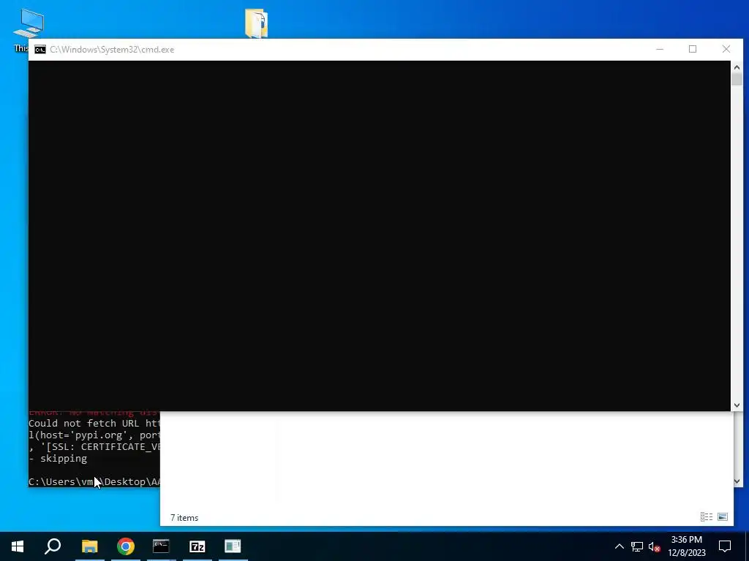This screenshot has height=561, width=749.
Task: Click the C:\Users\vm prompt line in the background console
Action: pyautogui.click(x=94, y=482)
